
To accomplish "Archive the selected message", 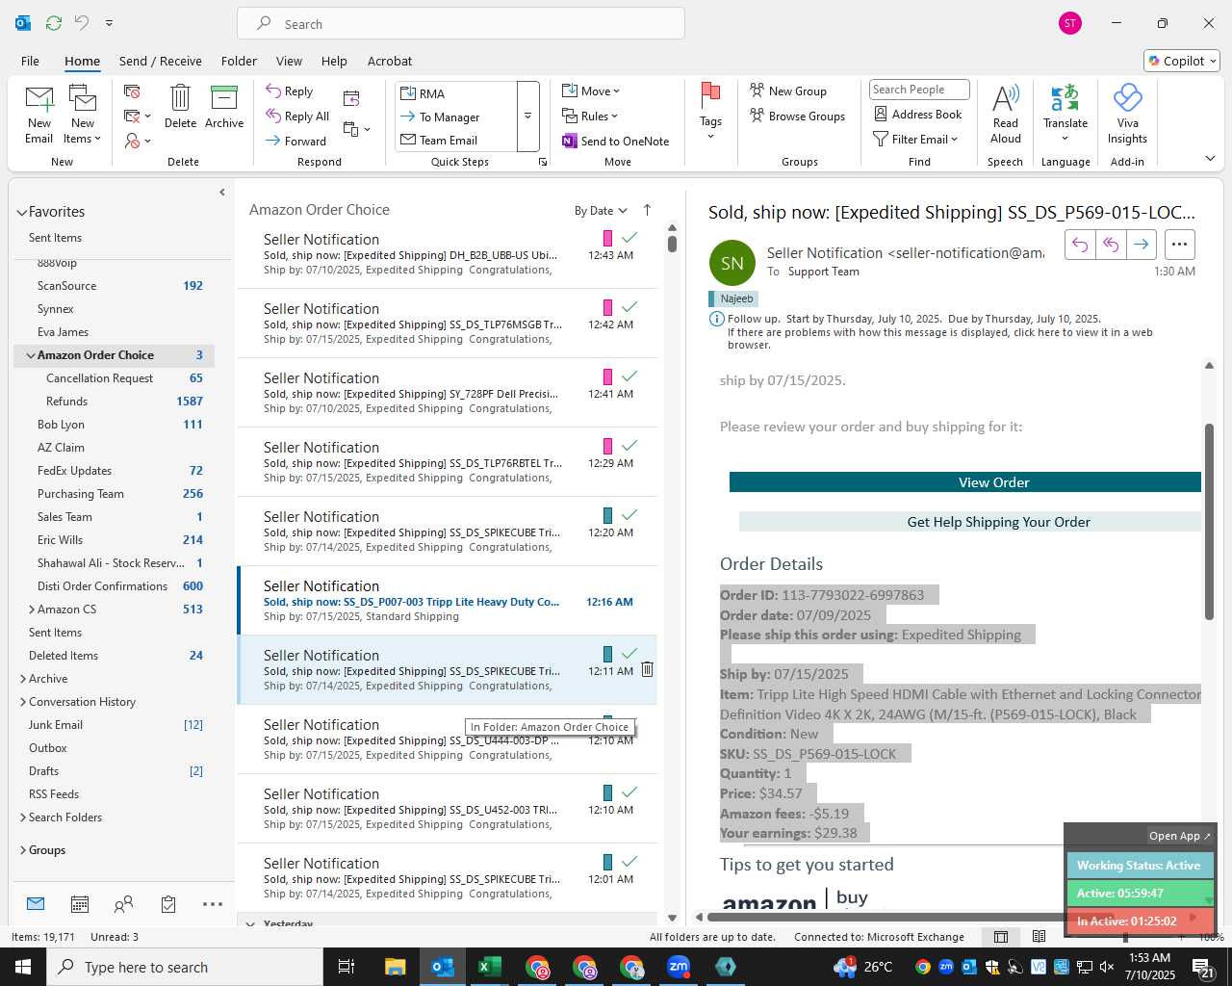I will (224, 106).
